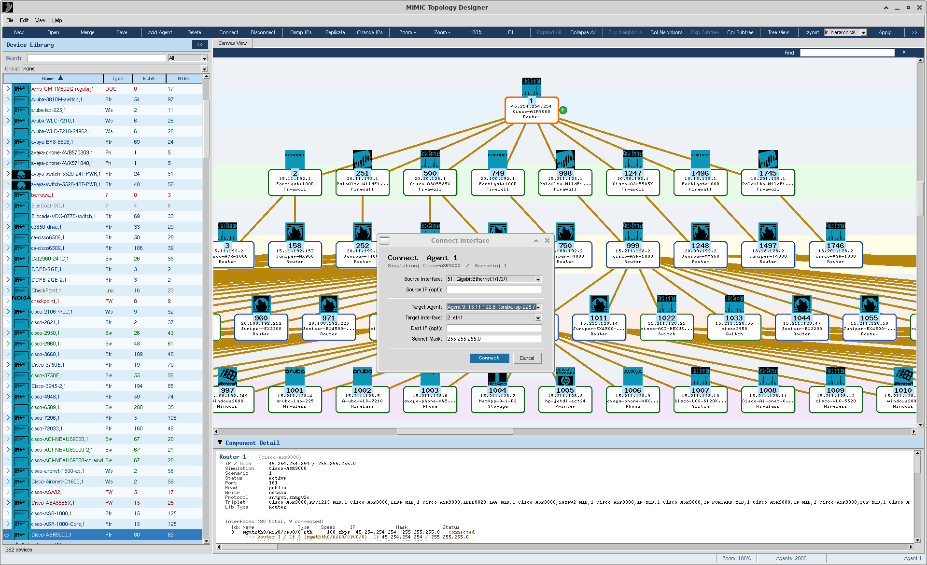Click Apply layout button
Image resolution: width=927 pixels, height=565 pixels.
coord(885,33)
